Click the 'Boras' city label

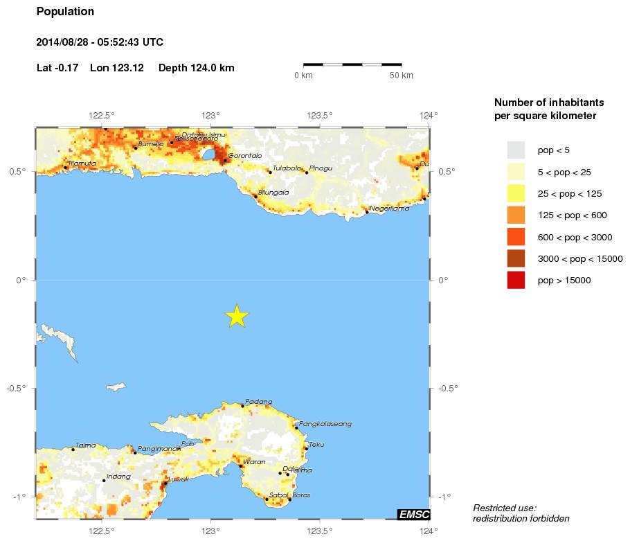click(x=301, y=495)
